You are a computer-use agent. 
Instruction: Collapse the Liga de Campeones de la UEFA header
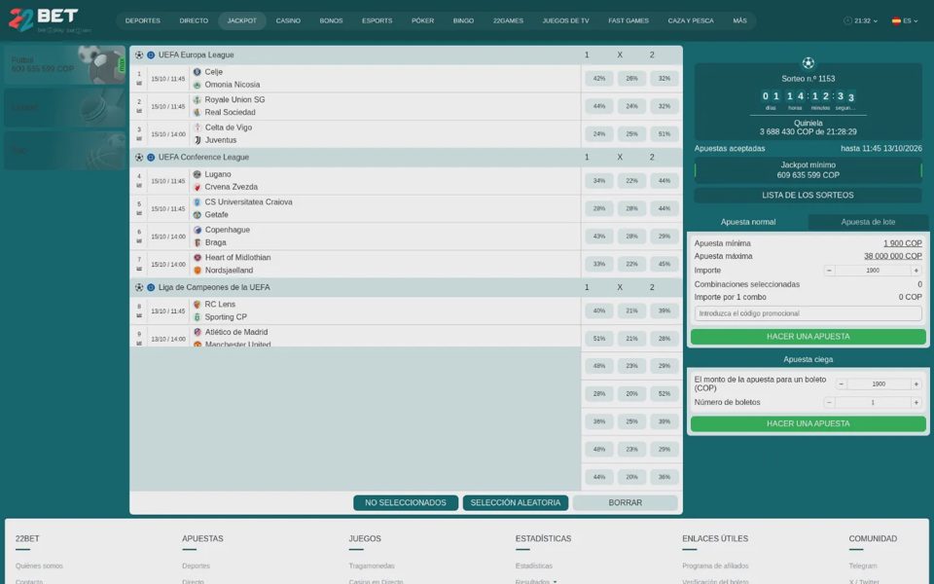[x=406, y=287]
